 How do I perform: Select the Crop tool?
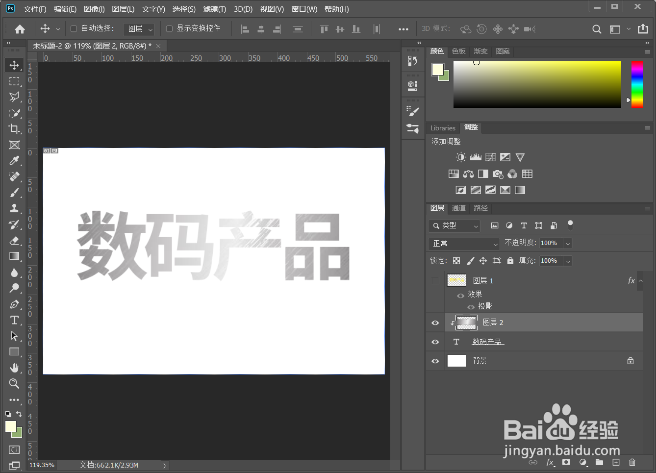point(14,128)
